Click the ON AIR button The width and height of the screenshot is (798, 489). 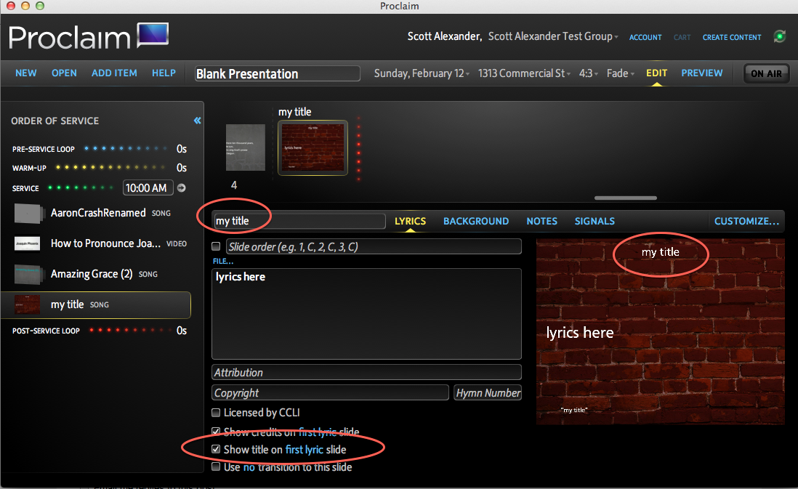pos(767,74)
